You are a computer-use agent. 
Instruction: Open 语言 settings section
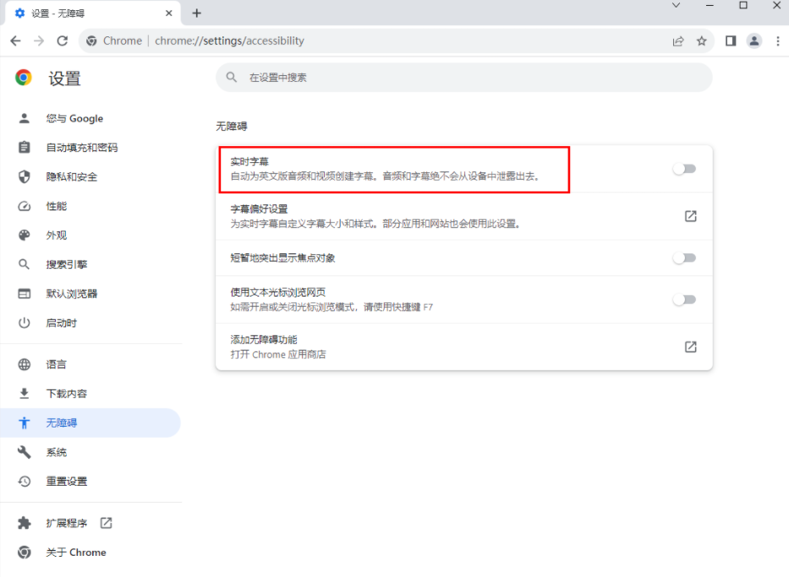90,364
